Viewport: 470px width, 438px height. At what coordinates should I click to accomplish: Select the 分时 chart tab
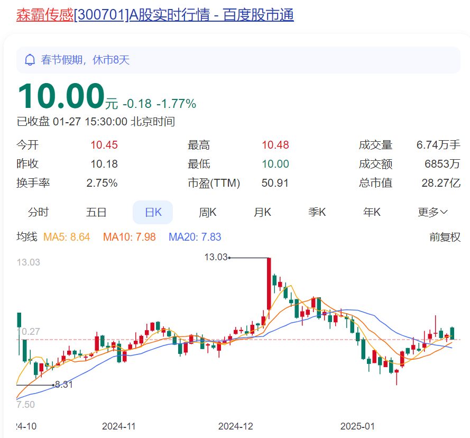[39, 213]
